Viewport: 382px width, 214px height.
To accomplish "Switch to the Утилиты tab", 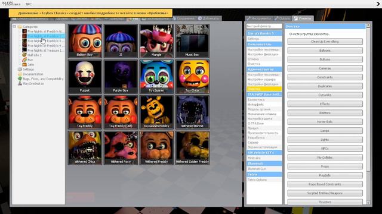I will pyautogui.click(x=303, y=18).
